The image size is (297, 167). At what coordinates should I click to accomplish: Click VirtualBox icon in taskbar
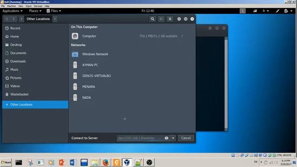pyautogui.click(x=127, y=162)
